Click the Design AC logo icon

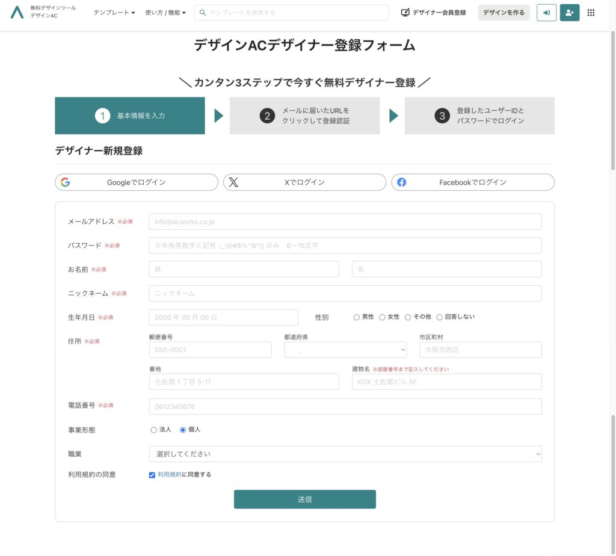pyautogui.click(x=17, y=12)
